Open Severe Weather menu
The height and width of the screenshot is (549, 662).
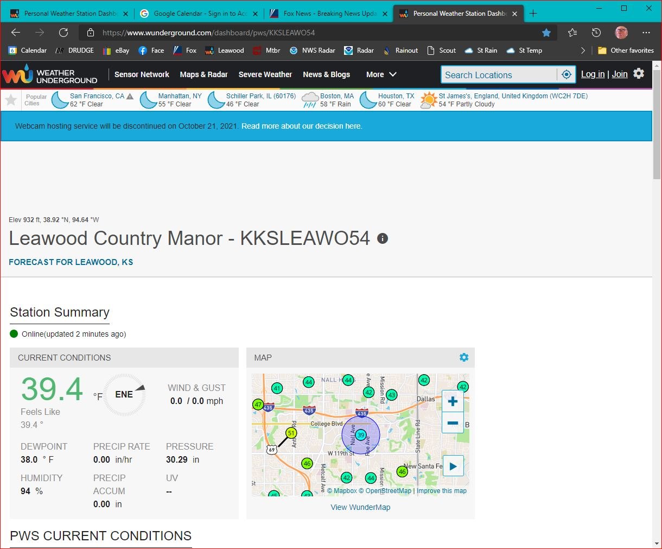265,74
